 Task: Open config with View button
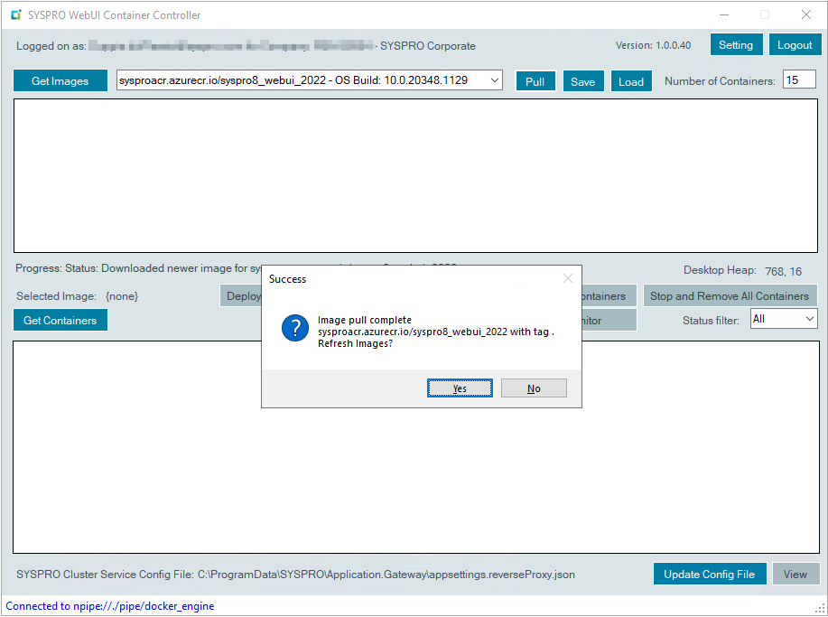[x=795, y=575]
